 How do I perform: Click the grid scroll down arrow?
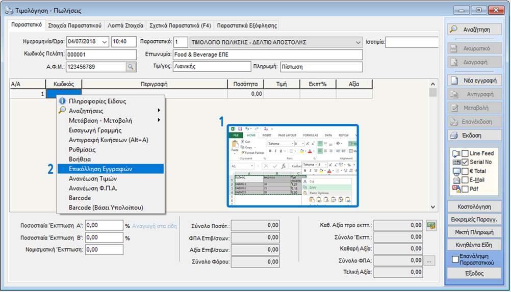433,207
